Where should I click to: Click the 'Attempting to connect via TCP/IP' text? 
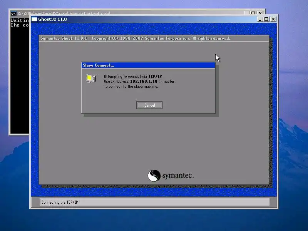[133, 76]
